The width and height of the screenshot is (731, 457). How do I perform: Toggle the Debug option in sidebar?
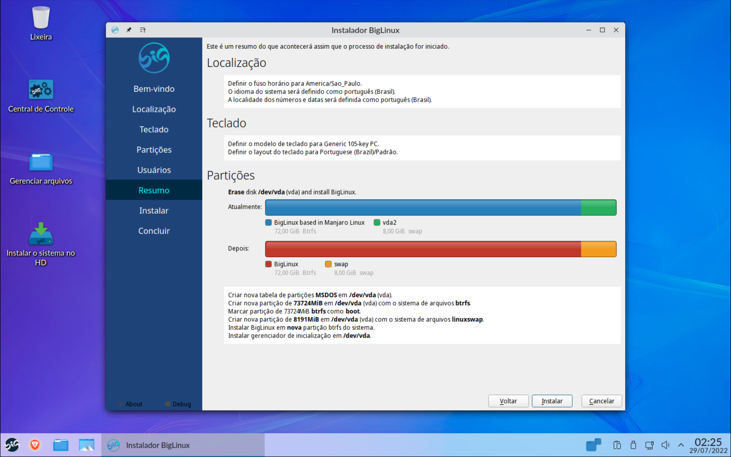pos(178,404)
